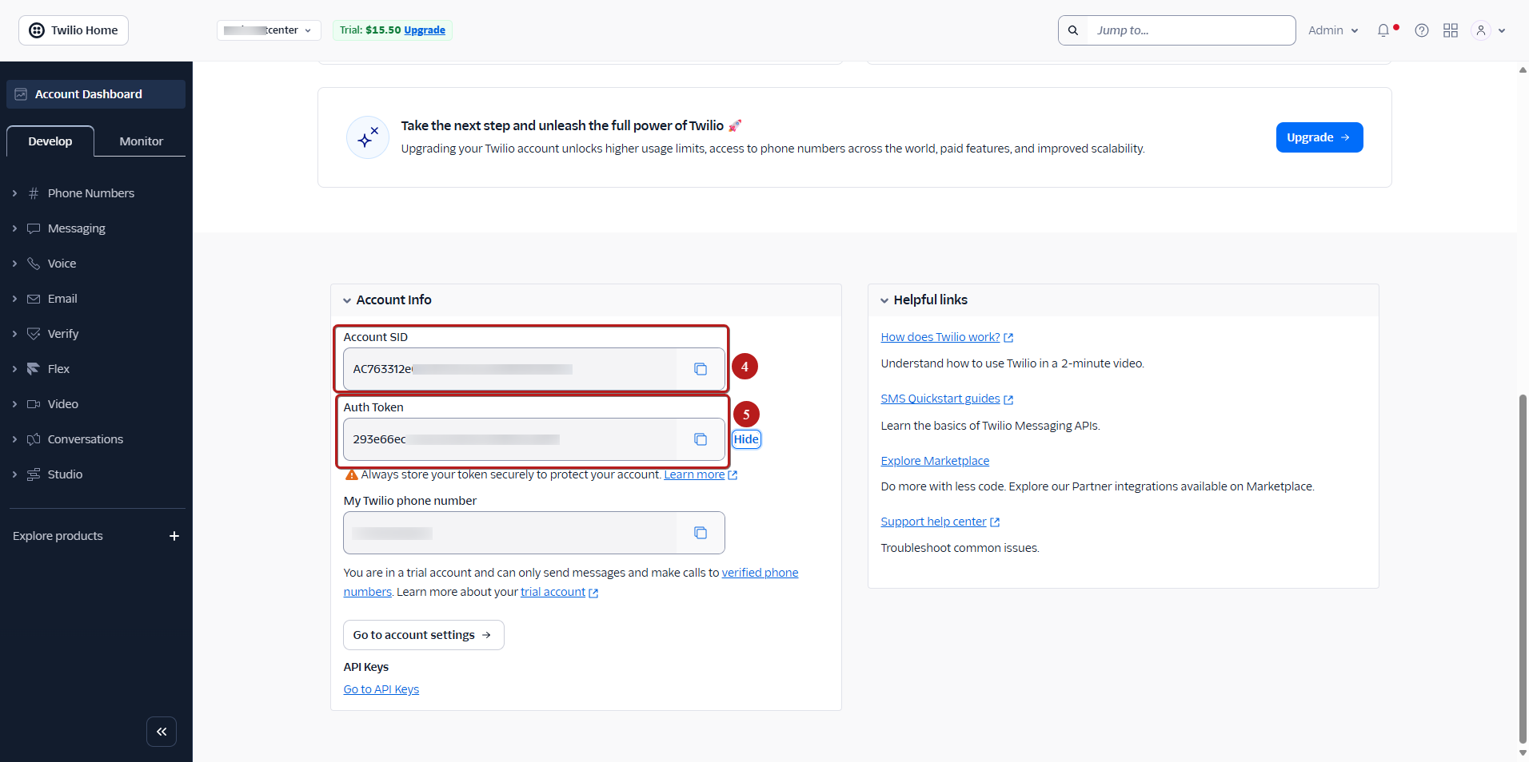Viewport: 1529px width, 762px height.
Task: Click the upgrade banner sparkle icon
Action: pyautogui.click(x=368, y=137)
